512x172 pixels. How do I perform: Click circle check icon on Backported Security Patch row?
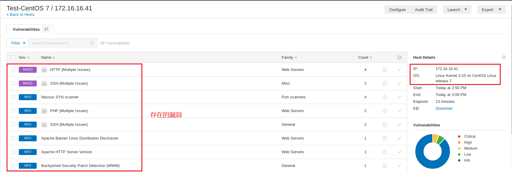pyautogui.click(x=385, y=166)
